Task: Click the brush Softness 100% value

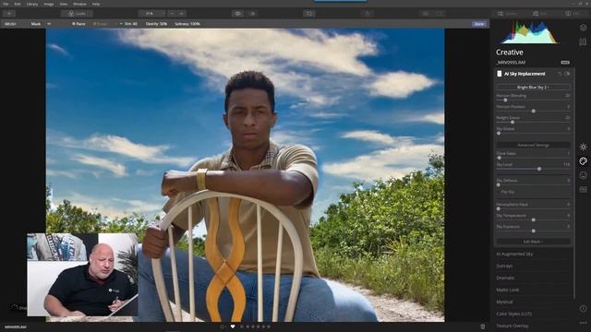Action: pyautogui.click(x=187, y=24)
